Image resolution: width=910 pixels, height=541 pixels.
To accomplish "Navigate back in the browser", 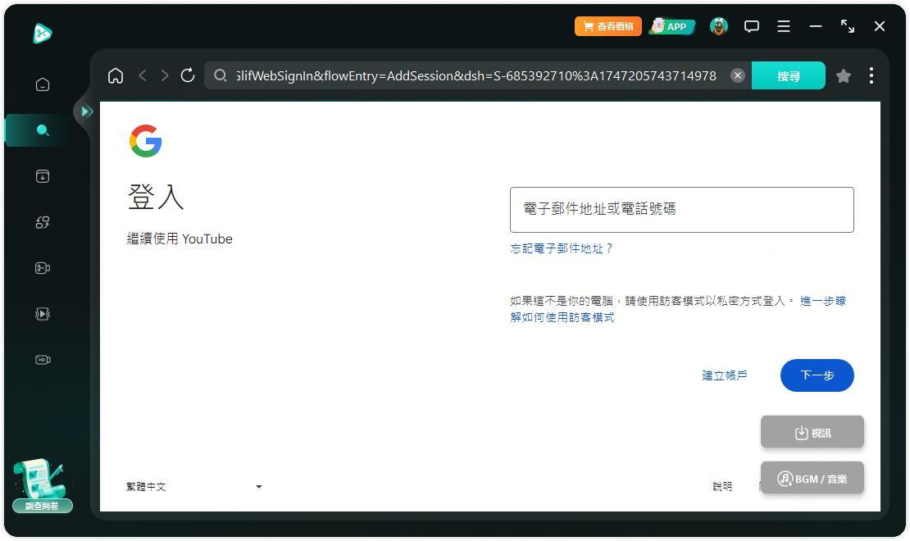I will coord(143,75).
